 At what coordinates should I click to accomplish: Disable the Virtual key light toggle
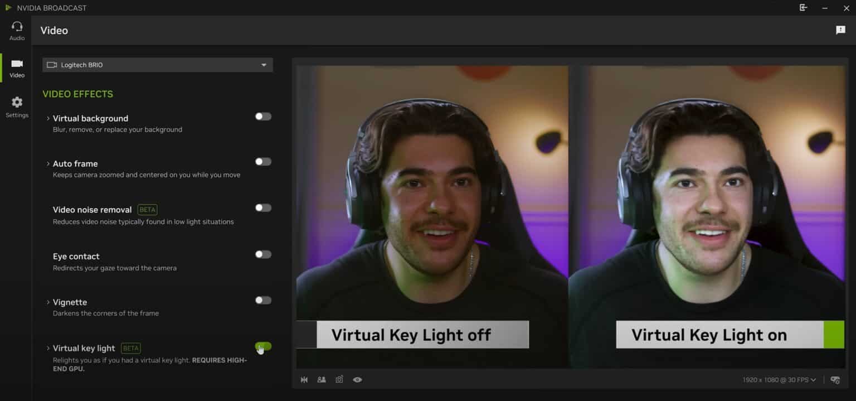pyautogui.click(x=263, y=346)
